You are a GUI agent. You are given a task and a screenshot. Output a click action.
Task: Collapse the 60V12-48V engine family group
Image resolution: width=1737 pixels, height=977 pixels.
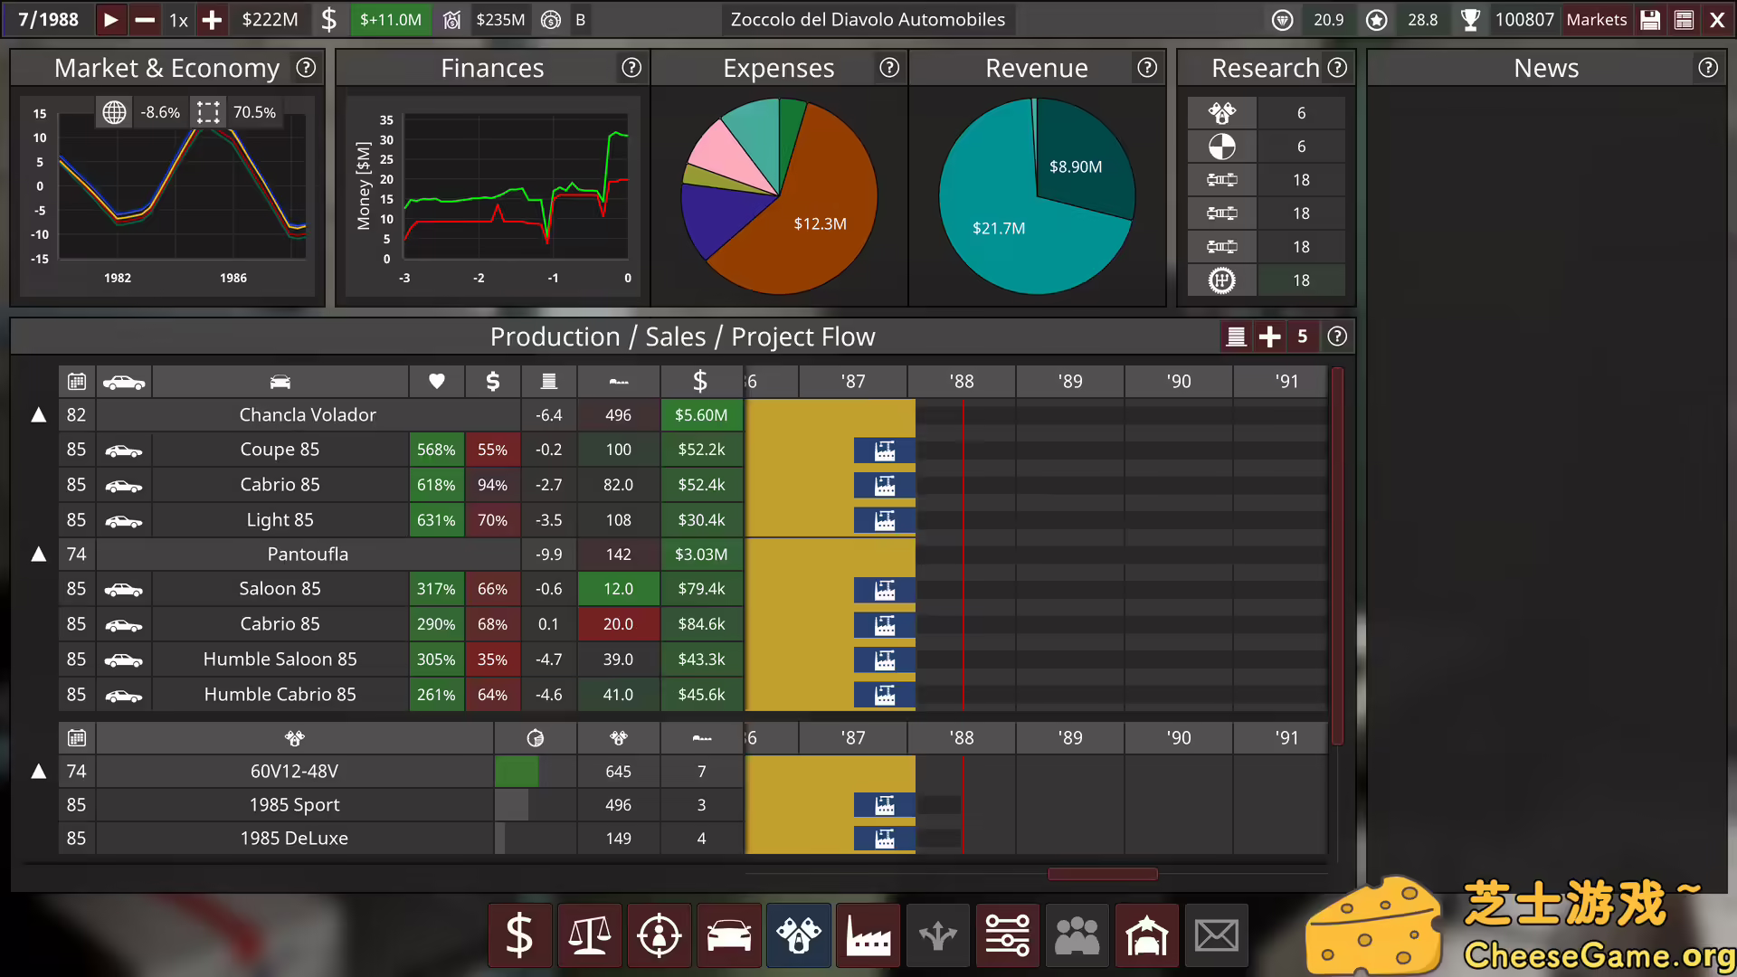click(x=39, y=772)
